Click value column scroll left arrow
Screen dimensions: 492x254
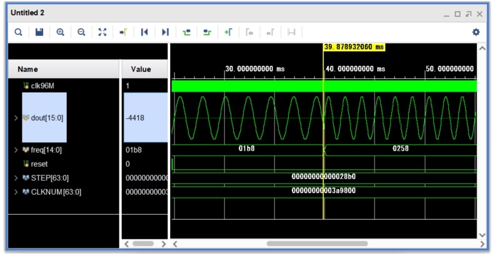(x=127, y=243)
